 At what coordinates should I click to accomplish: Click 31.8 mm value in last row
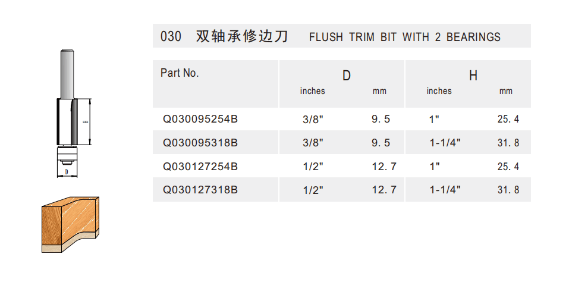508,190
